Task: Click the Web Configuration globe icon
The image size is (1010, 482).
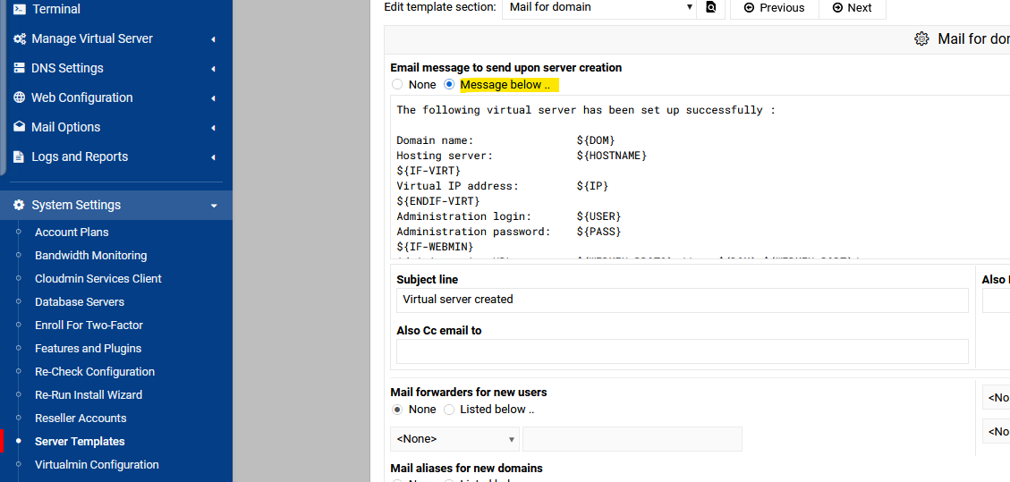Action: point(20,98)
